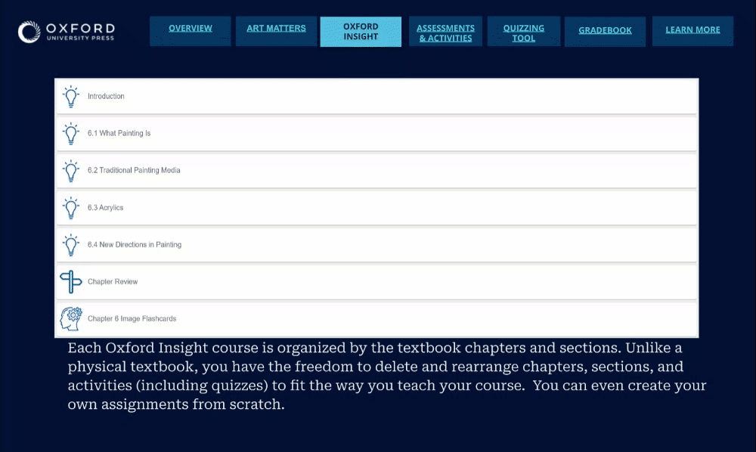Image resolution: width=756 pixels, height=452 pixels.
Task: Click lightbulb icon for 6.2 Traditional Painting Media
Action: point(70,171)
